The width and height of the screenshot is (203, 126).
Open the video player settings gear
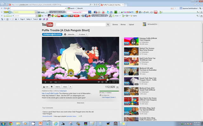tap(102, 82)
